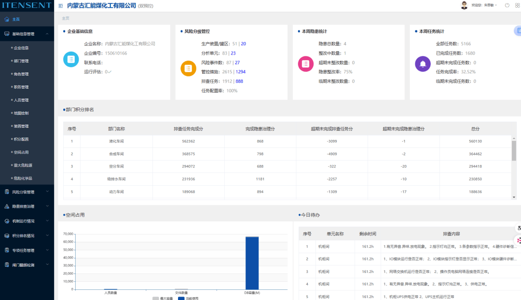Click the 管控措施 value 1294 link
The height and width of the screenshot is (300, 521).
click(241, 72)
